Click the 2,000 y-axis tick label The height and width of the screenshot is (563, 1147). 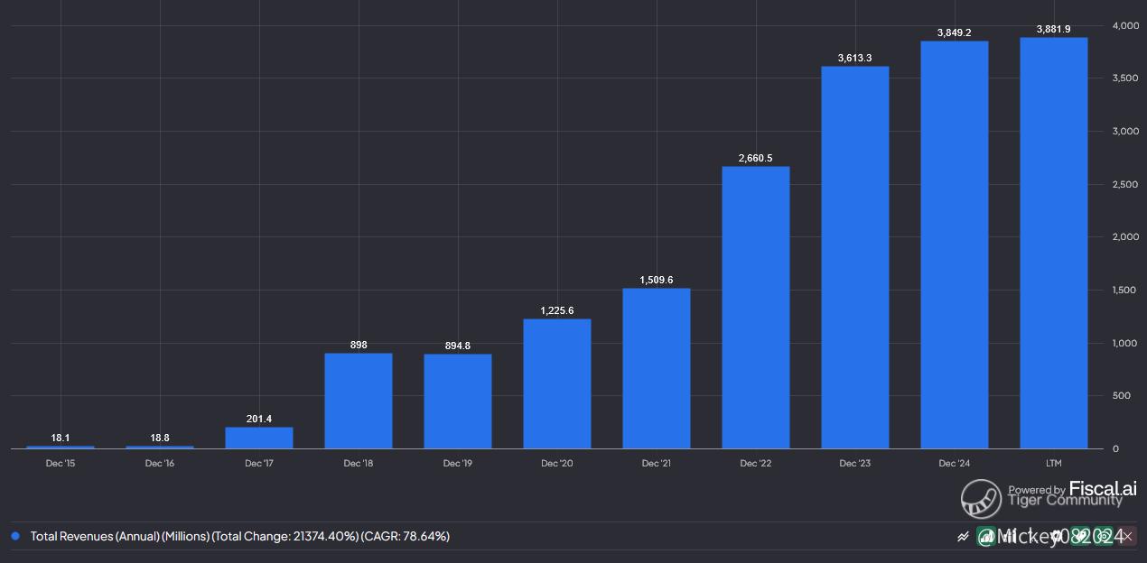click(x=1124, y=236)
